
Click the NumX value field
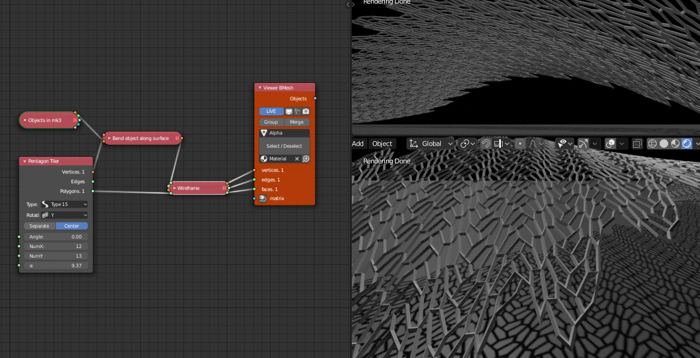coord(56,246)
